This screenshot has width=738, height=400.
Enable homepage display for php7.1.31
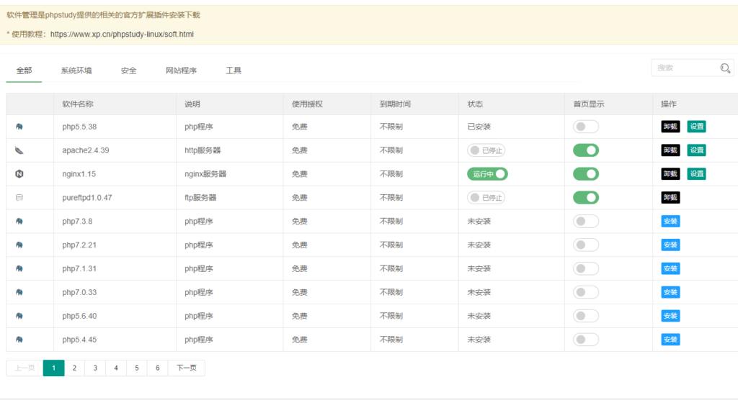point(585,268)
